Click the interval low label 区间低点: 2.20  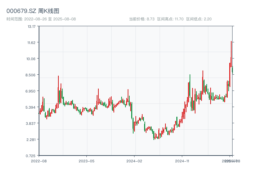click(199, 19)
